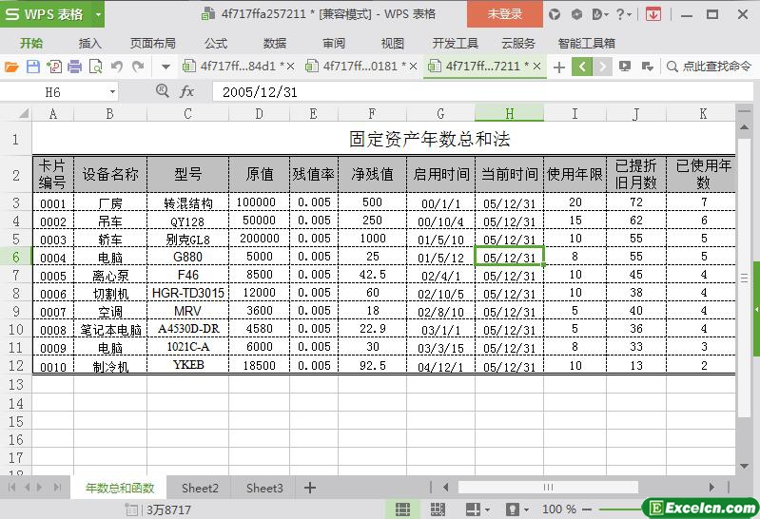Image resolution: width=760 pixels, height=519 pixels.
Task: Select the 已提折旧月数 header cell
Action: [x=636, y=175]
